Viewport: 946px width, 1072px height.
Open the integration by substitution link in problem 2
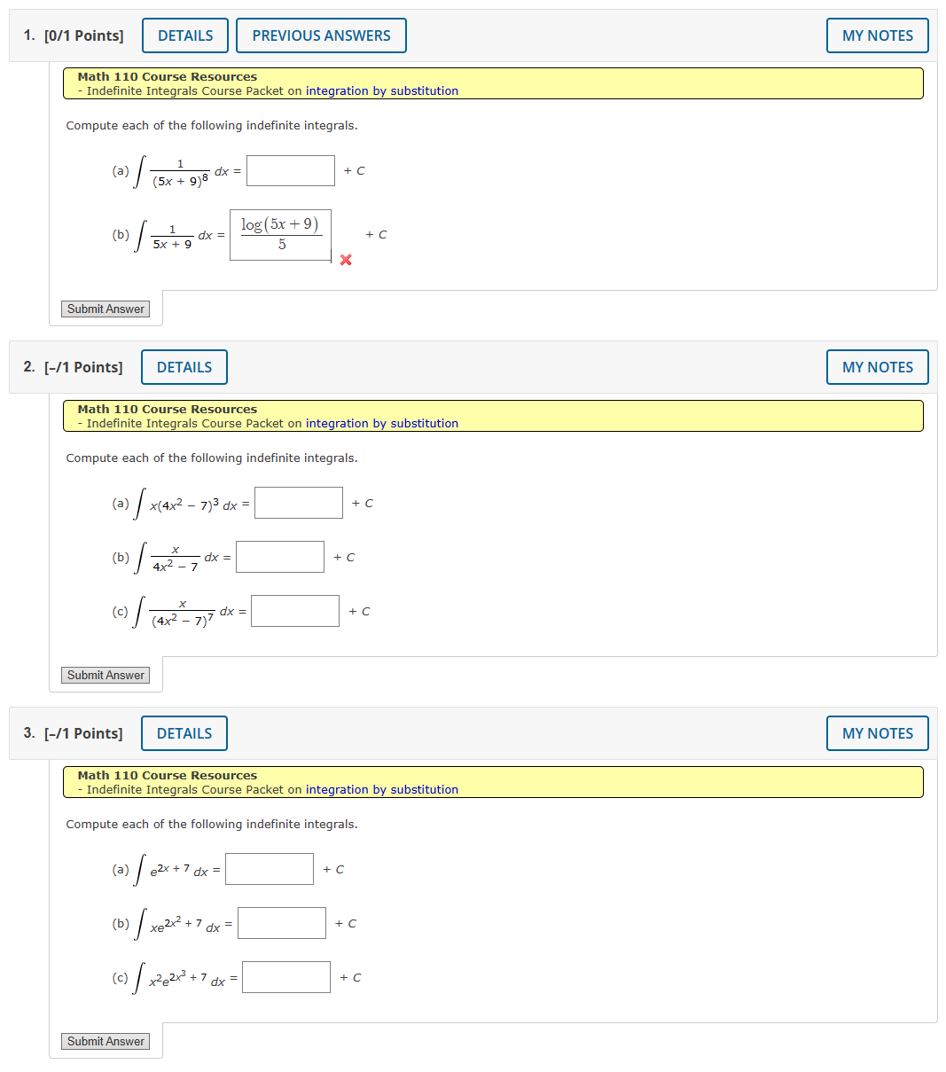click(381, 423)
